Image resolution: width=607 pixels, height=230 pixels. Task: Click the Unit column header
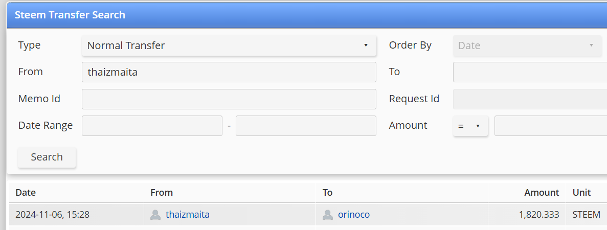581,193
